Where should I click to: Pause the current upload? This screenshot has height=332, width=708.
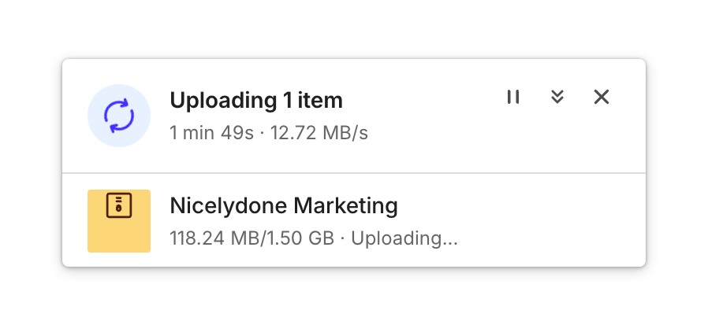click(513, 97)
